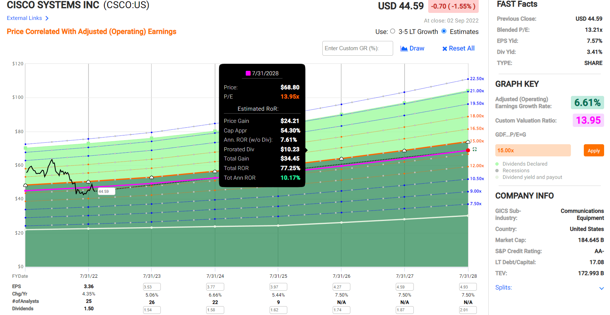Click the 7.50x P/E line label
The width and height of the screenshot is (610, 315).
476,204
